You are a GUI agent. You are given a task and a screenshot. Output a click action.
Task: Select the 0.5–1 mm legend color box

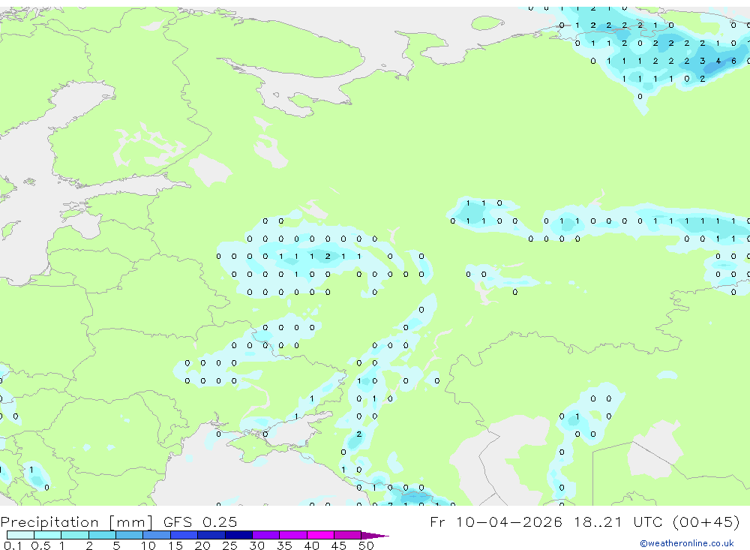click(48, 535)
